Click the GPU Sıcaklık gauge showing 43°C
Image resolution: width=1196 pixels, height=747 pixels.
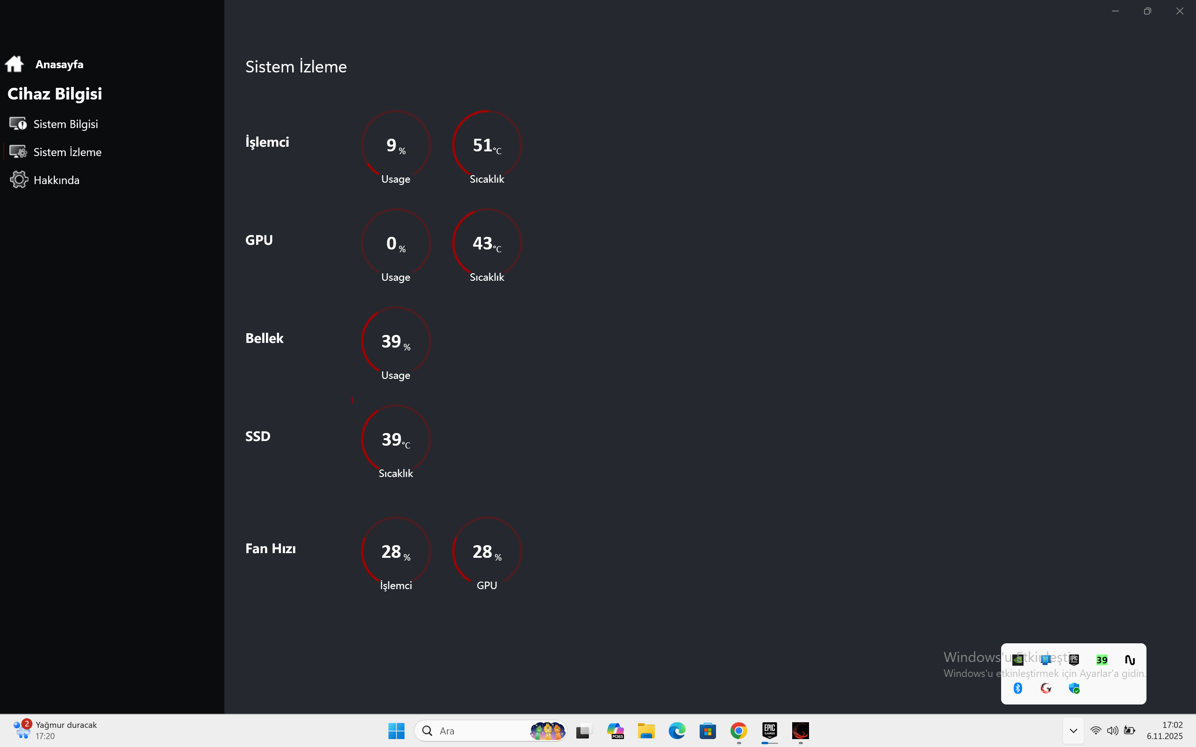pyautogui.click(x=487, y=246)
